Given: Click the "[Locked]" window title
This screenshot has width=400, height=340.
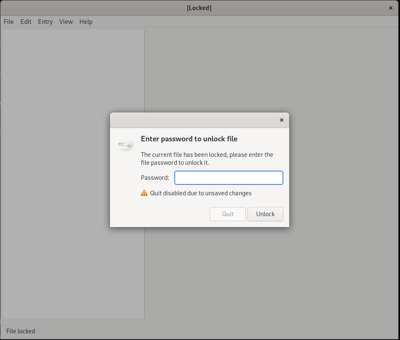Looking at the screenshot, I should click(x=199, y=8).
